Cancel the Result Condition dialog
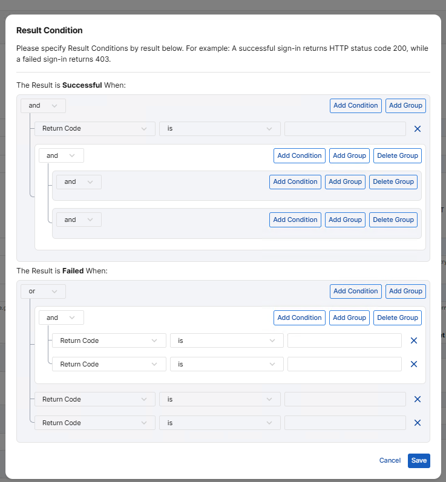 coord(390,460)
